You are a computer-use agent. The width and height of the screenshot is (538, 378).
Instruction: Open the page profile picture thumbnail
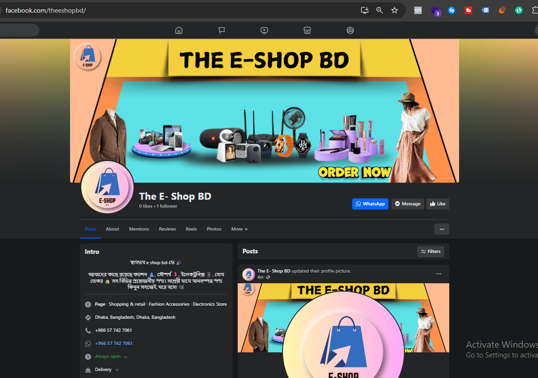pyautogui.click(x=107, y=187)
